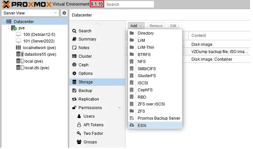Click the BTRFS folder icon
The height and width of the screenshot is (149, 253).
(132, 54)
